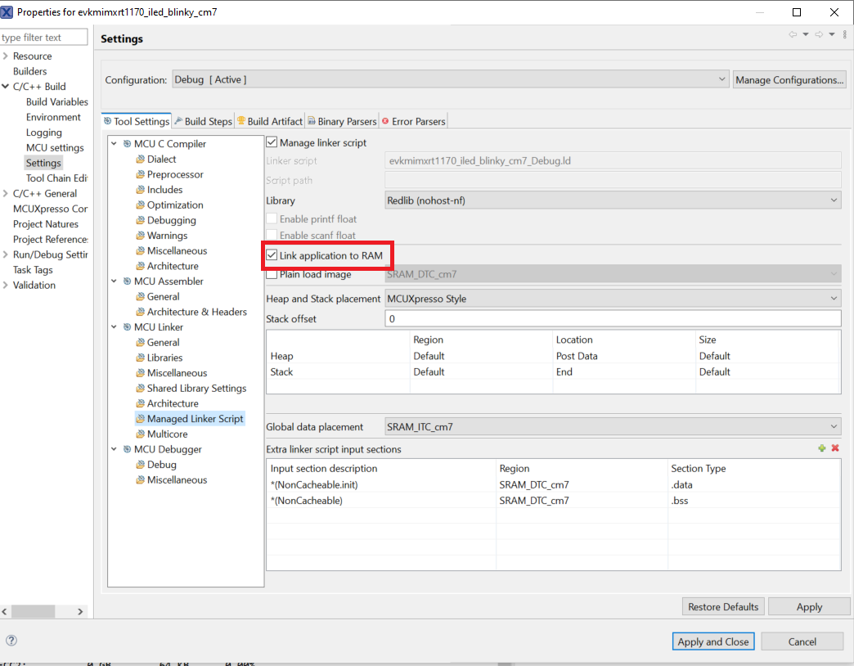Click Apply and Close

[x=712, y=641]
